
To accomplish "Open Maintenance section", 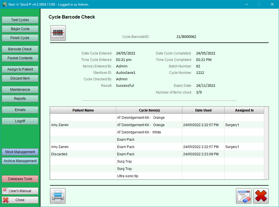I will (x=20, y=89).
